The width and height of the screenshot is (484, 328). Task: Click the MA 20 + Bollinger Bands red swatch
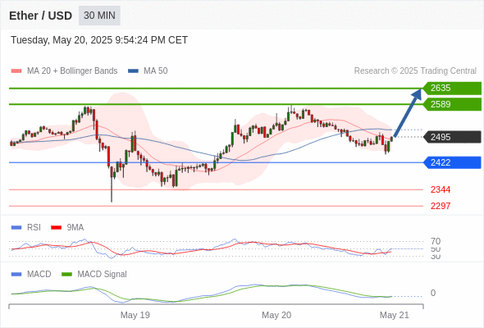pos(16,71)
